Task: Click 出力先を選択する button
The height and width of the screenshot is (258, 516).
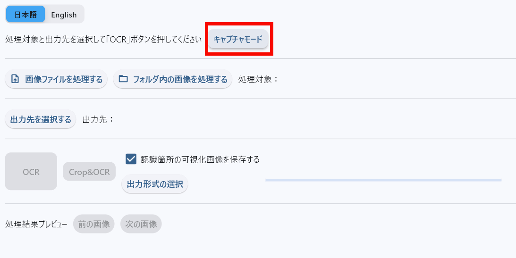Action: tap(41, 119)
